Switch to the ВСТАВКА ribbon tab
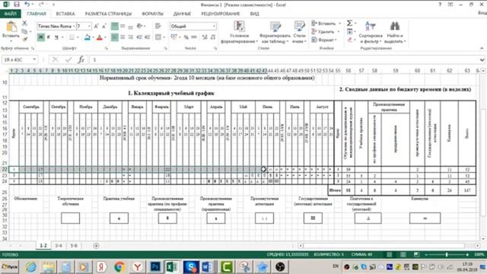487x274 pixels. (65, 14)
